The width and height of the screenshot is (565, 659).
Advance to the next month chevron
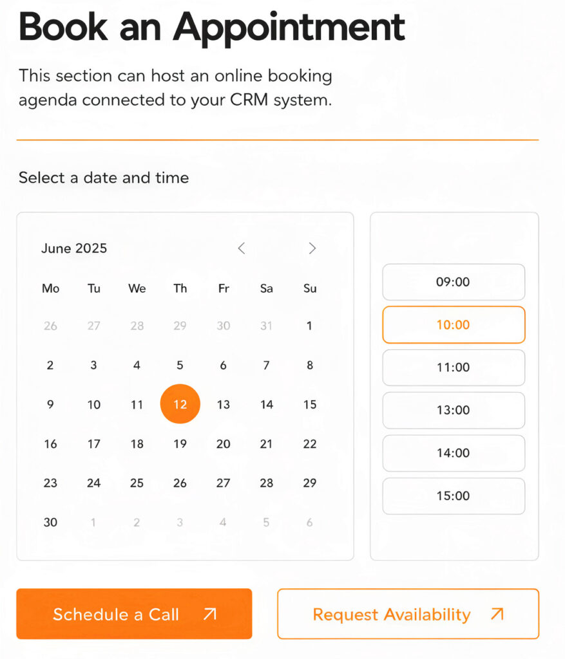point(312,248)
